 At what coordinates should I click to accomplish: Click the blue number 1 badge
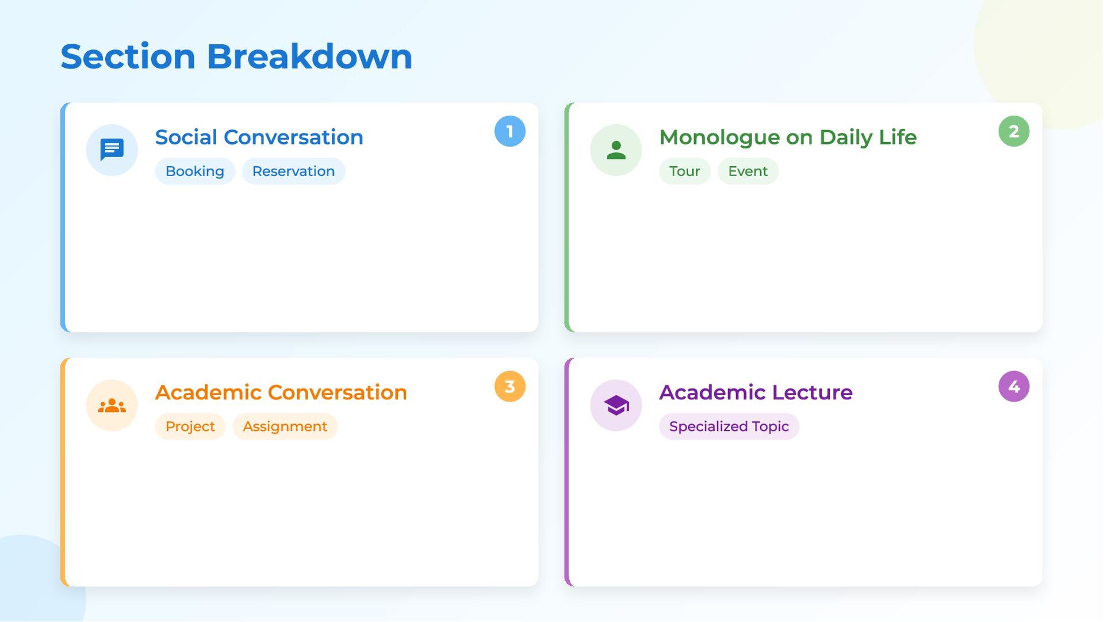509,131
